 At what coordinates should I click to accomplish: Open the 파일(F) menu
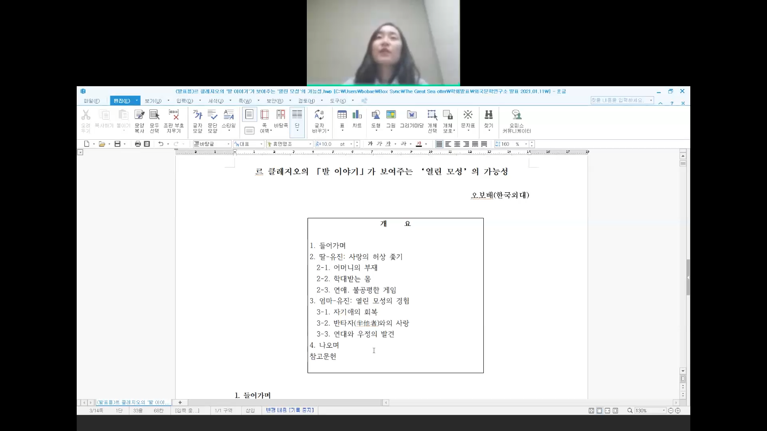(x=91, y=101)
